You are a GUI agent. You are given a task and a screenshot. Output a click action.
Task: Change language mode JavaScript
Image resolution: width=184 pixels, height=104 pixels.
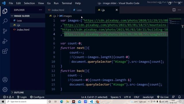tap(148, 97)
